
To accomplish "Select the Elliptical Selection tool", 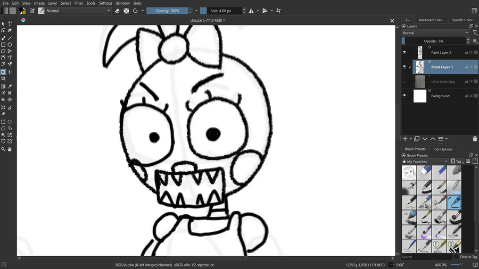I will point(10,122).
